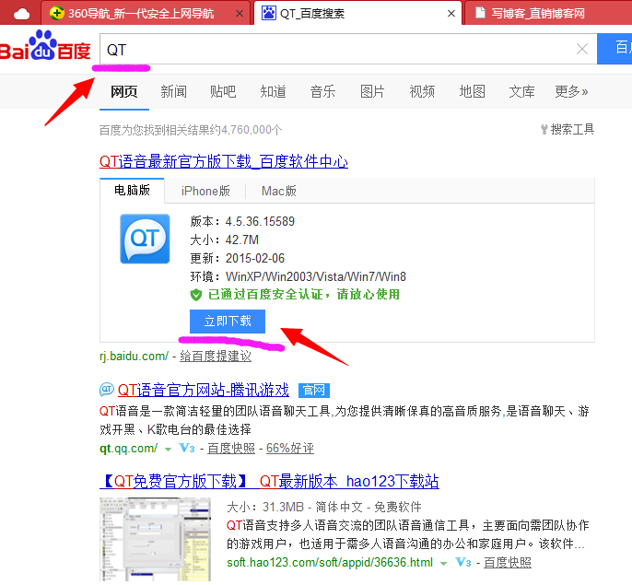Switch to the iPhone版 tab
This screenshot has height=585, width=632.
(205, 191)
